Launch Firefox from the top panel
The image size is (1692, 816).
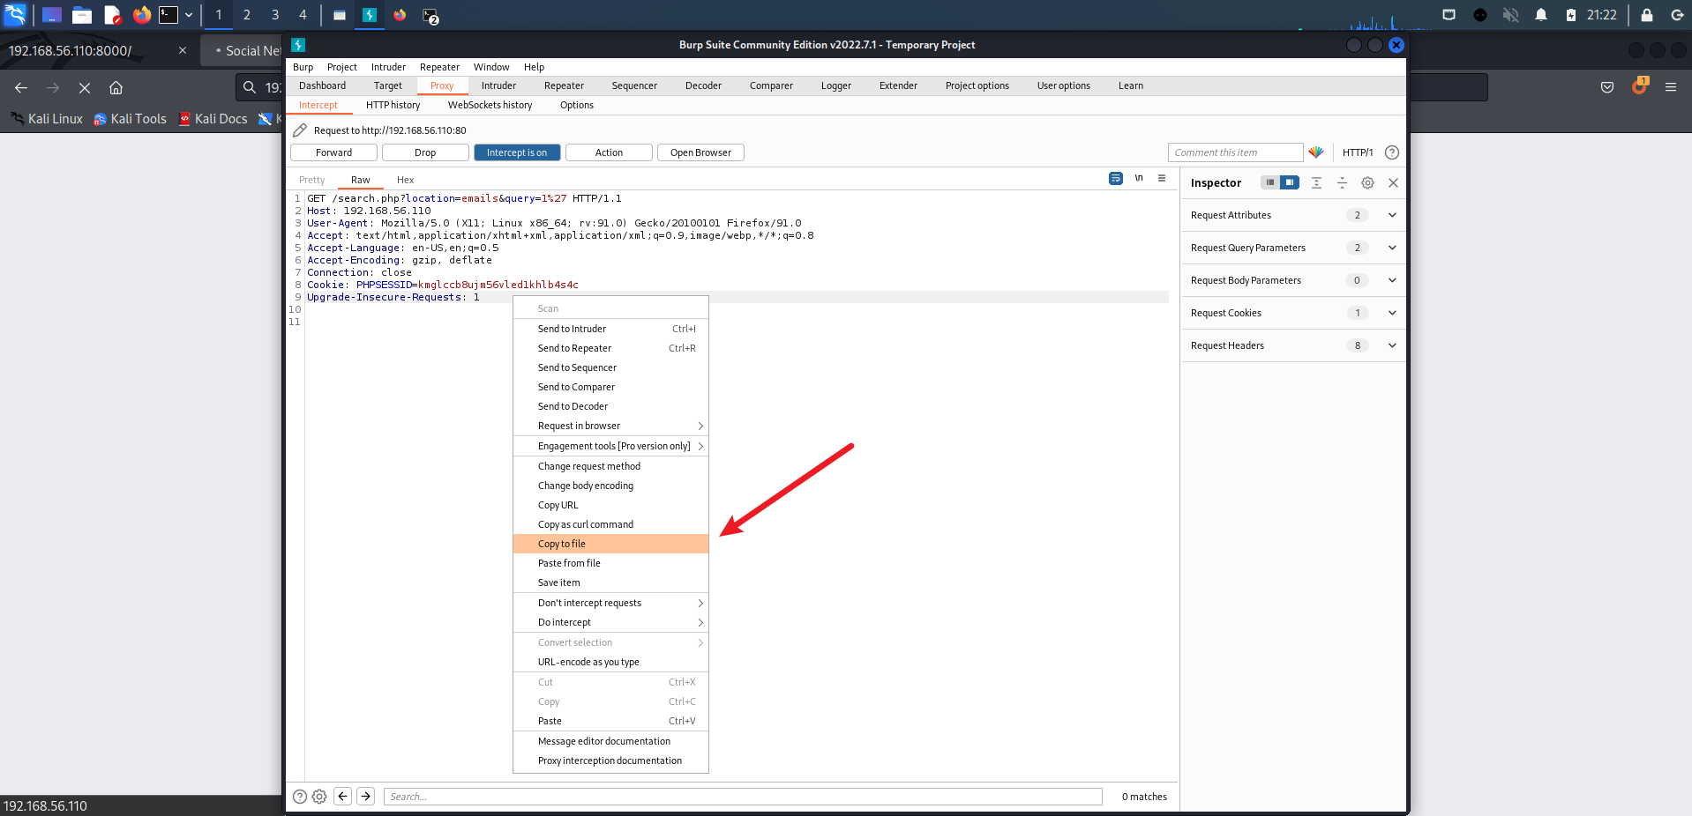coord(141,14)
